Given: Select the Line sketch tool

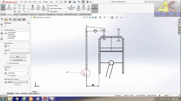Looking at the screenshot, I should click(15, 6).
